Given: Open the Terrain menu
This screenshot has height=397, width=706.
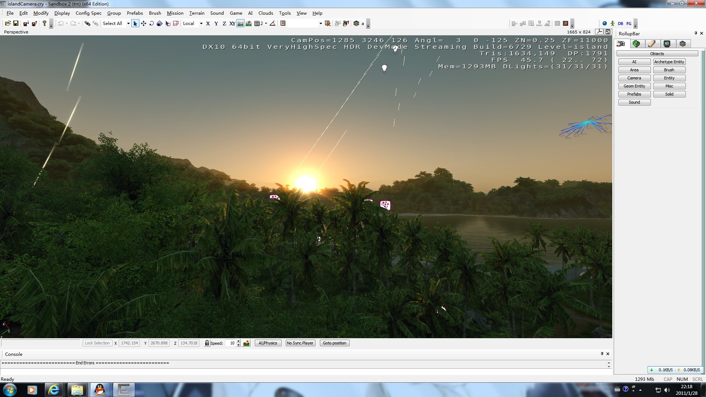Looking at the screenshot, I should [197, 13].
